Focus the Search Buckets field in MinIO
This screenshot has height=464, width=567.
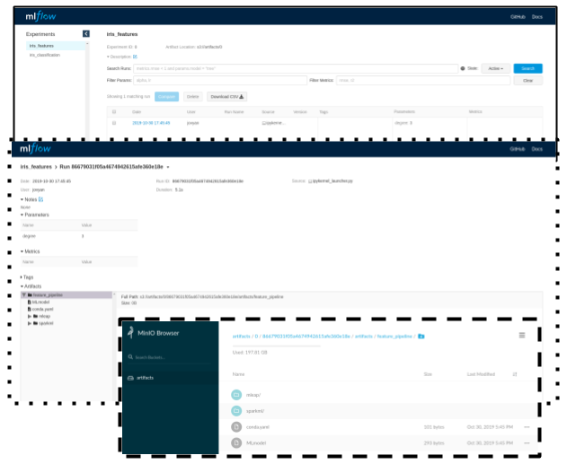point(172,357)
